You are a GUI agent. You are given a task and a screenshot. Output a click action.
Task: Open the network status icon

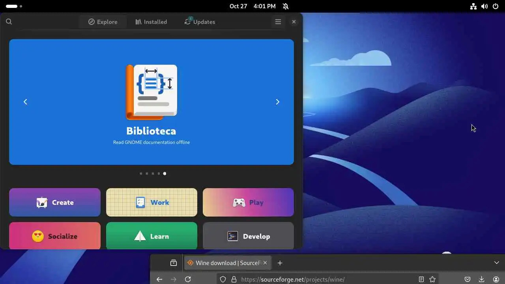click(473, 6)
